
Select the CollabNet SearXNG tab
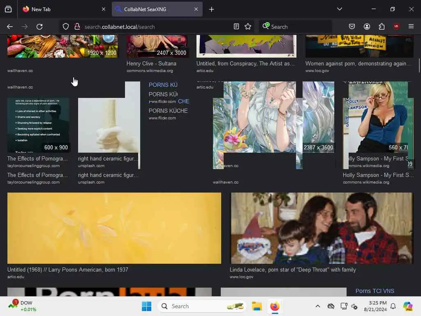157,9
